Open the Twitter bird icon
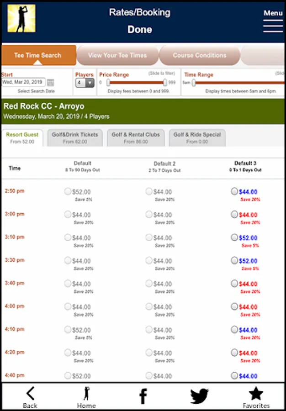This screenshot has width=286, height=411. [200, 396]
